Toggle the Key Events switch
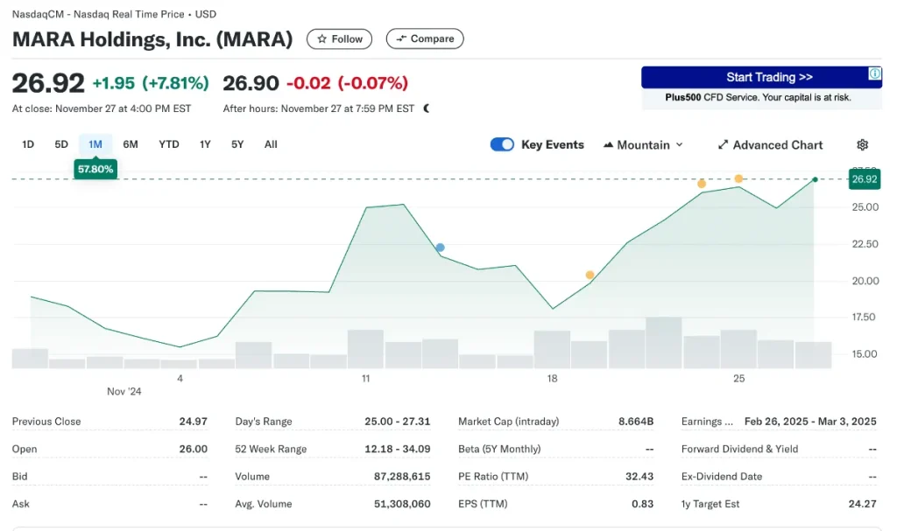The image size is (897, 531). point(502,144)
